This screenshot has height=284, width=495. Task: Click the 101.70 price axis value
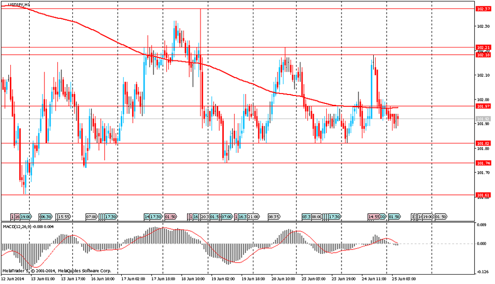click(483, 173)
